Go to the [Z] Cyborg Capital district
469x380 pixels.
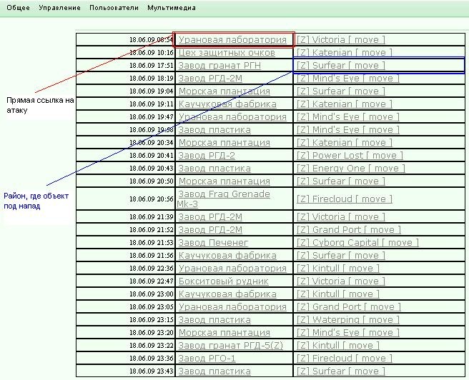pyautogui.click(x=357, y=243)
